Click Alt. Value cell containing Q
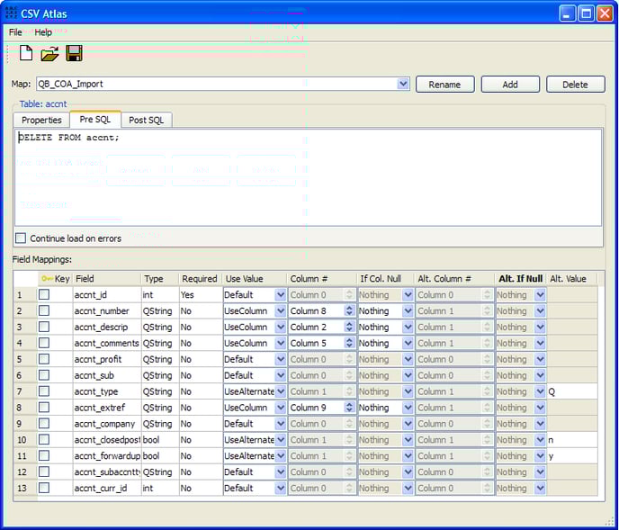Viewport: 619px width, 530px height. point(572,391)
